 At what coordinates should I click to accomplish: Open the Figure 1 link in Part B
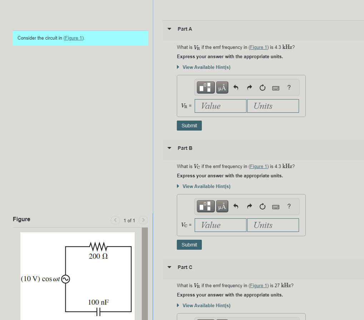point(258,166)
